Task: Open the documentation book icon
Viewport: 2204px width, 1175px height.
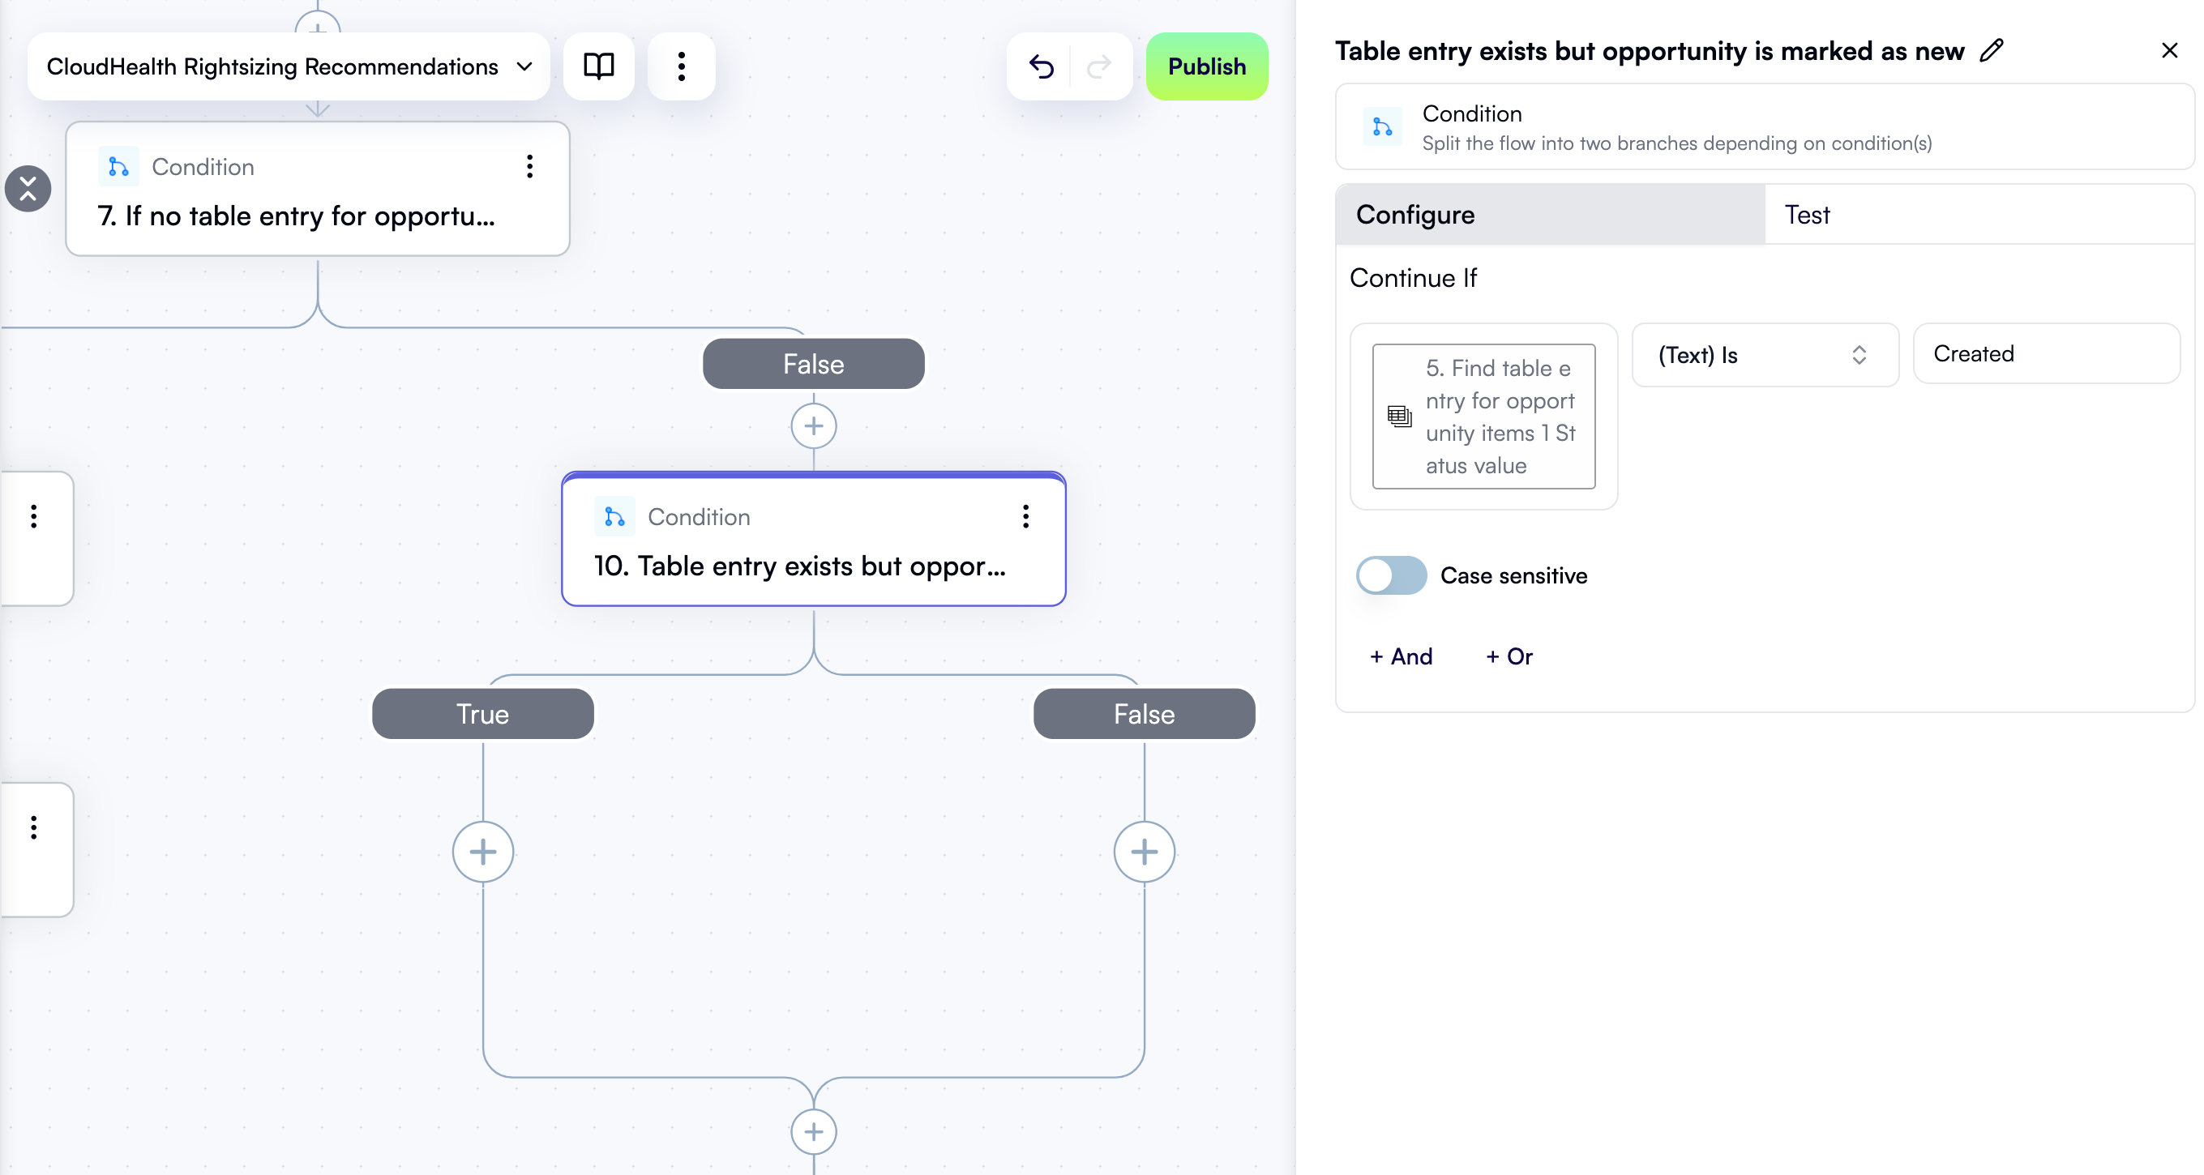Action: click(x=598, y=66)
